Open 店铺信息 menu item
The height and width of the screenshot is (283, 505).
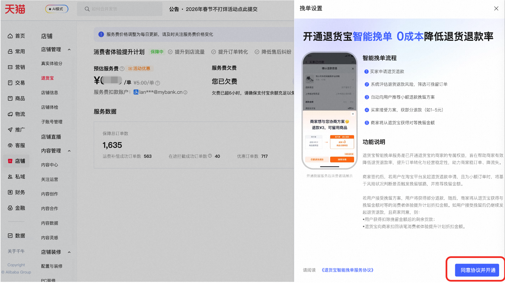tap(50, 93)
